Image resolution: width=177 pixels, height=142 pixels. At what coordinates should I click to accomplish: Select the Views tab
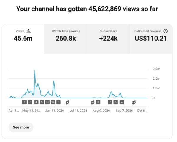click(23, 39)
